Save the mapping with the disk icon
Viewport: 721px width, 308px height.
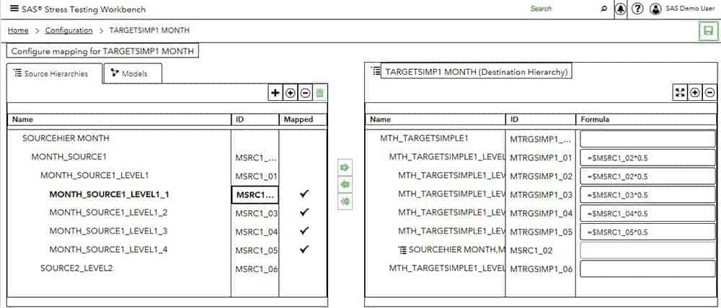[x=709, y=31]
